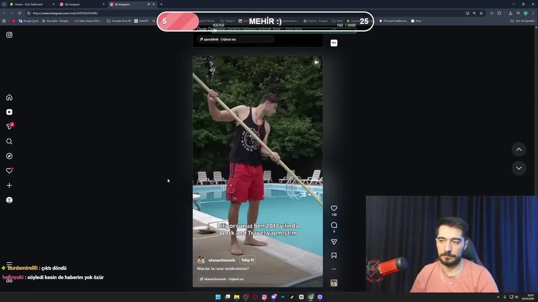Open site information icon in address bar

pyautogui.click(x=29, y=13)
